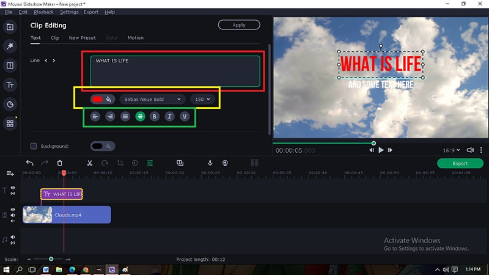Click the black background color swatch
Image resolution: width=489 pixels, height=275 pixels.
click(97, 146)
